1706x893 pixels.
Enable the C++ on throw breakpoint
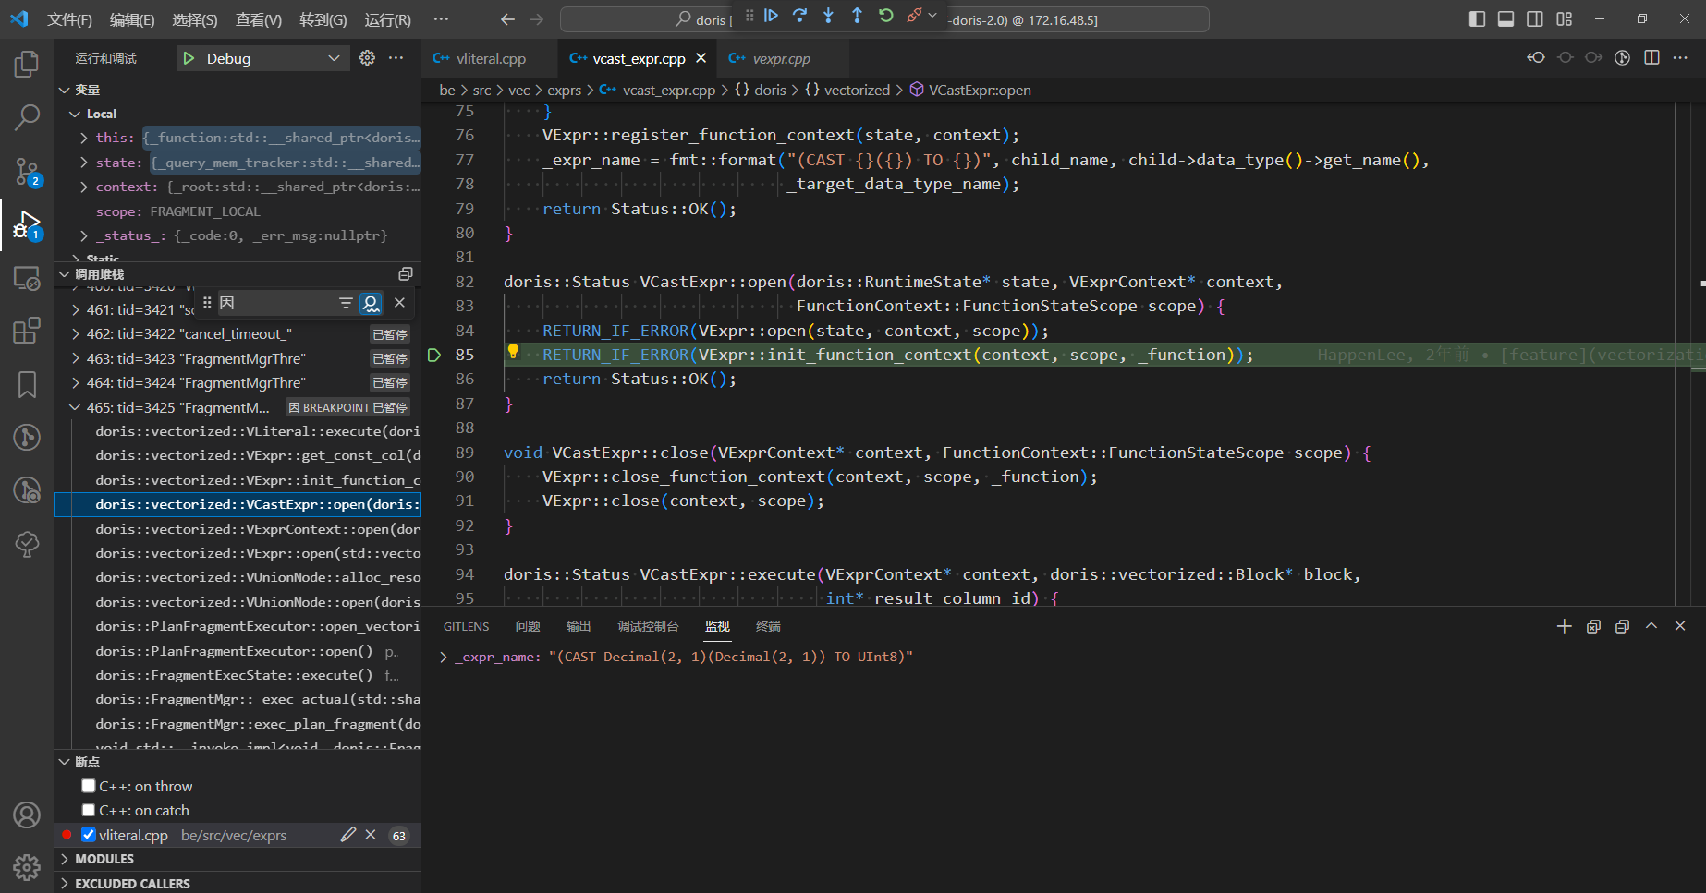(x=89, y=786)
